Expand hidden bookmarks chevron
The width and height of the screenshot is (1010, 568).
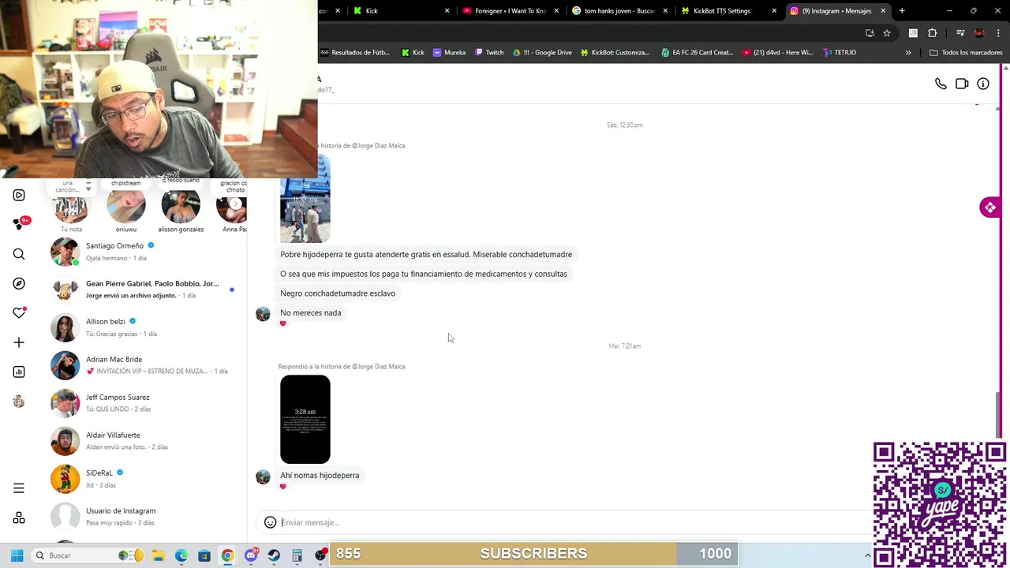[x=908, y=53]
